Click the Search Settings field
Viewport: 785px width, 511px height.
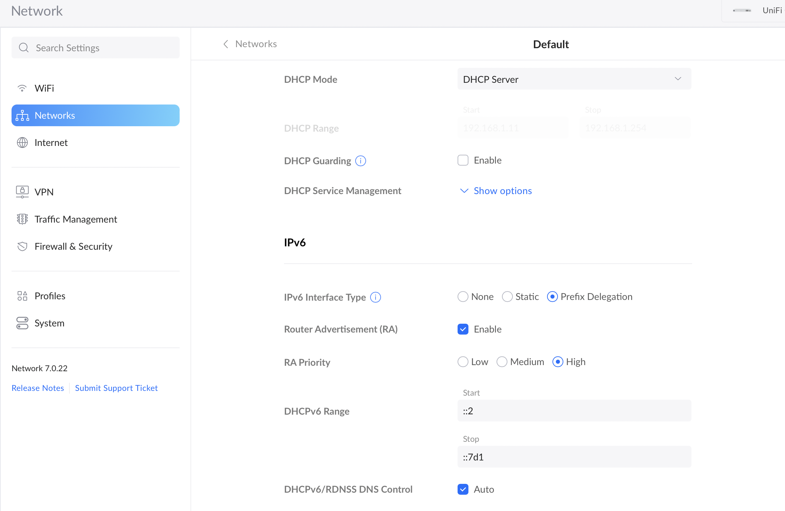96,48
